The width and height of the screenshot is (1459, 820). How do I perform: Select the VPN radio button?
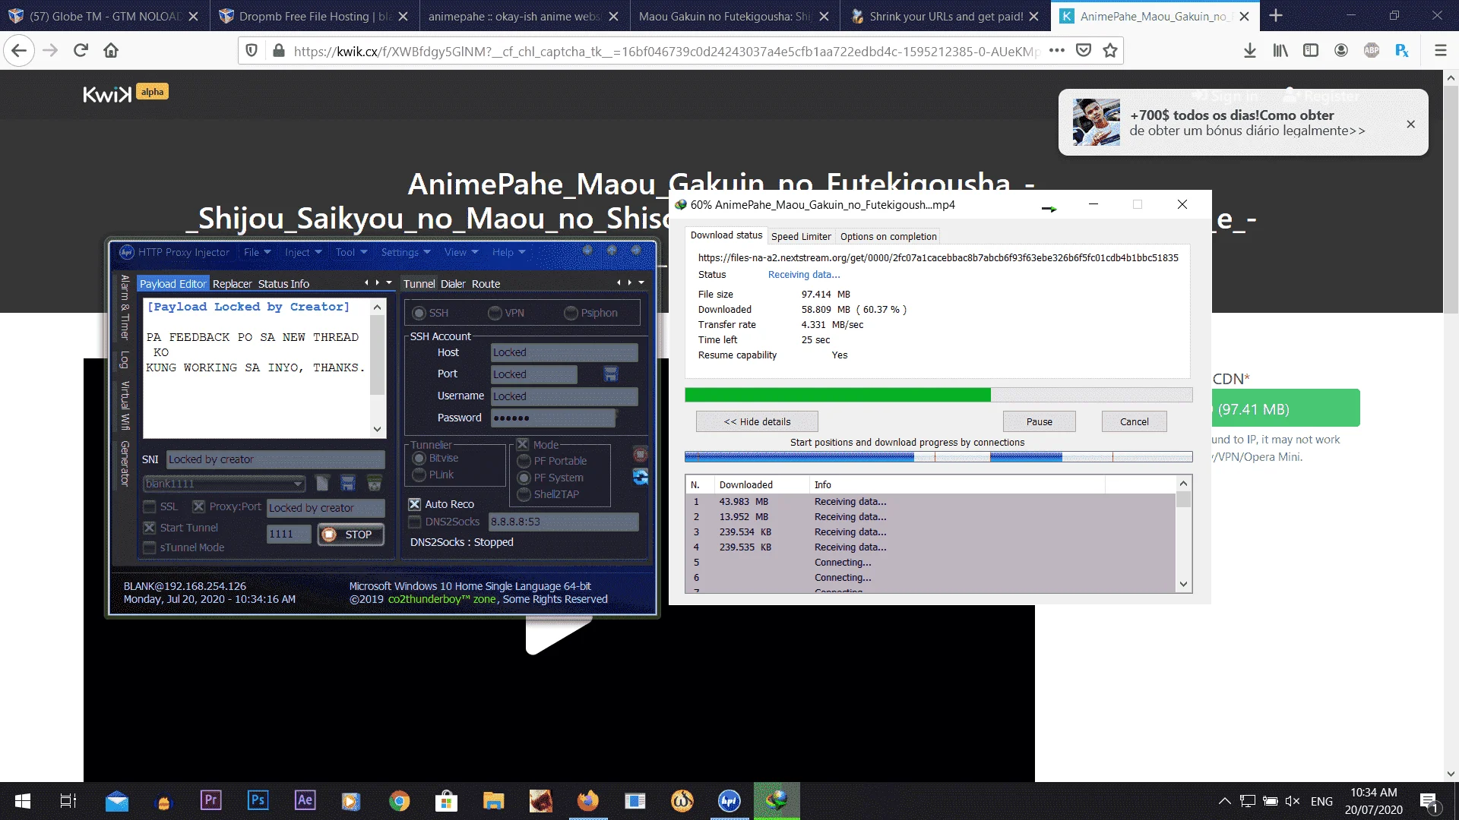pos(495,313)
